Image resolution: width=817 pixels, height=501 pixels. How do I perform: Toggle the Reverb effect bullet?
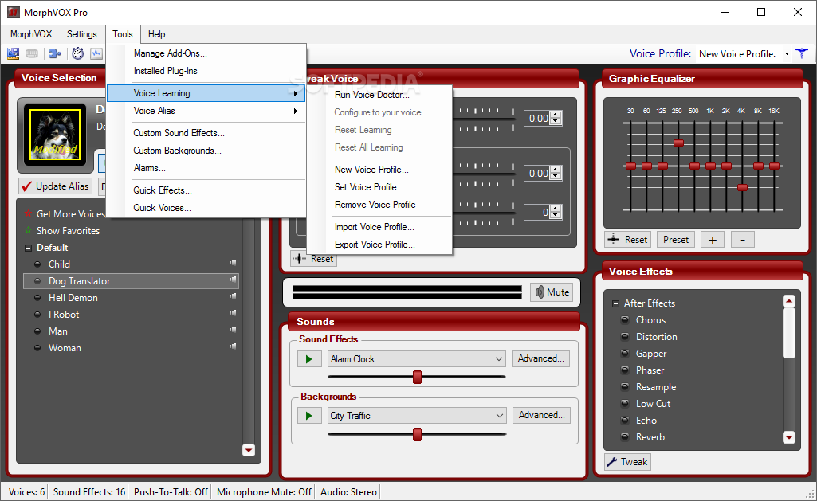625,436
